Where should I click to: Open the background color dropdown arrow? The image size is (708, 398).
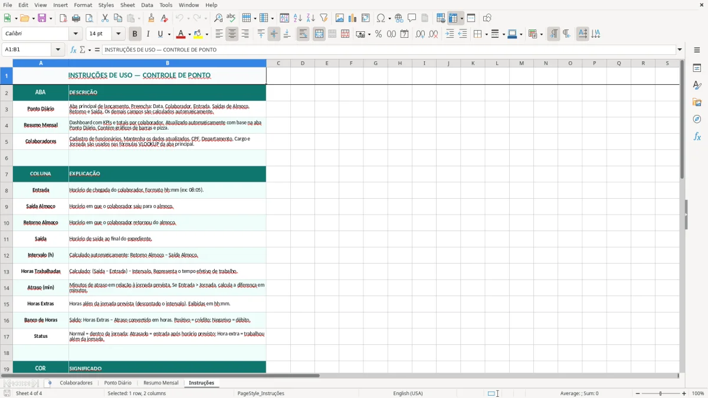point(208,34)
